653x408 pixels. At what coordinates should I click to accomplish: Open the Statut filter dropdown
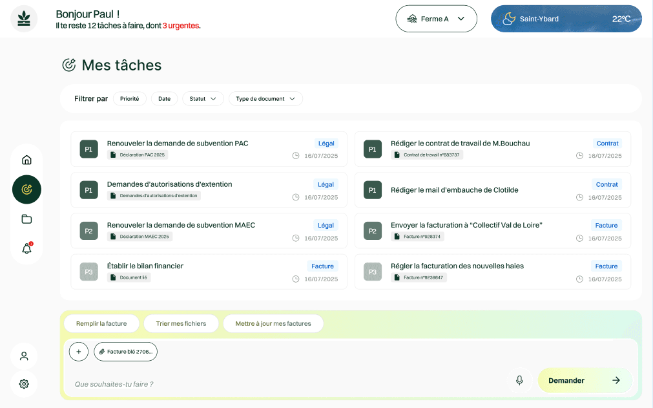203,99
